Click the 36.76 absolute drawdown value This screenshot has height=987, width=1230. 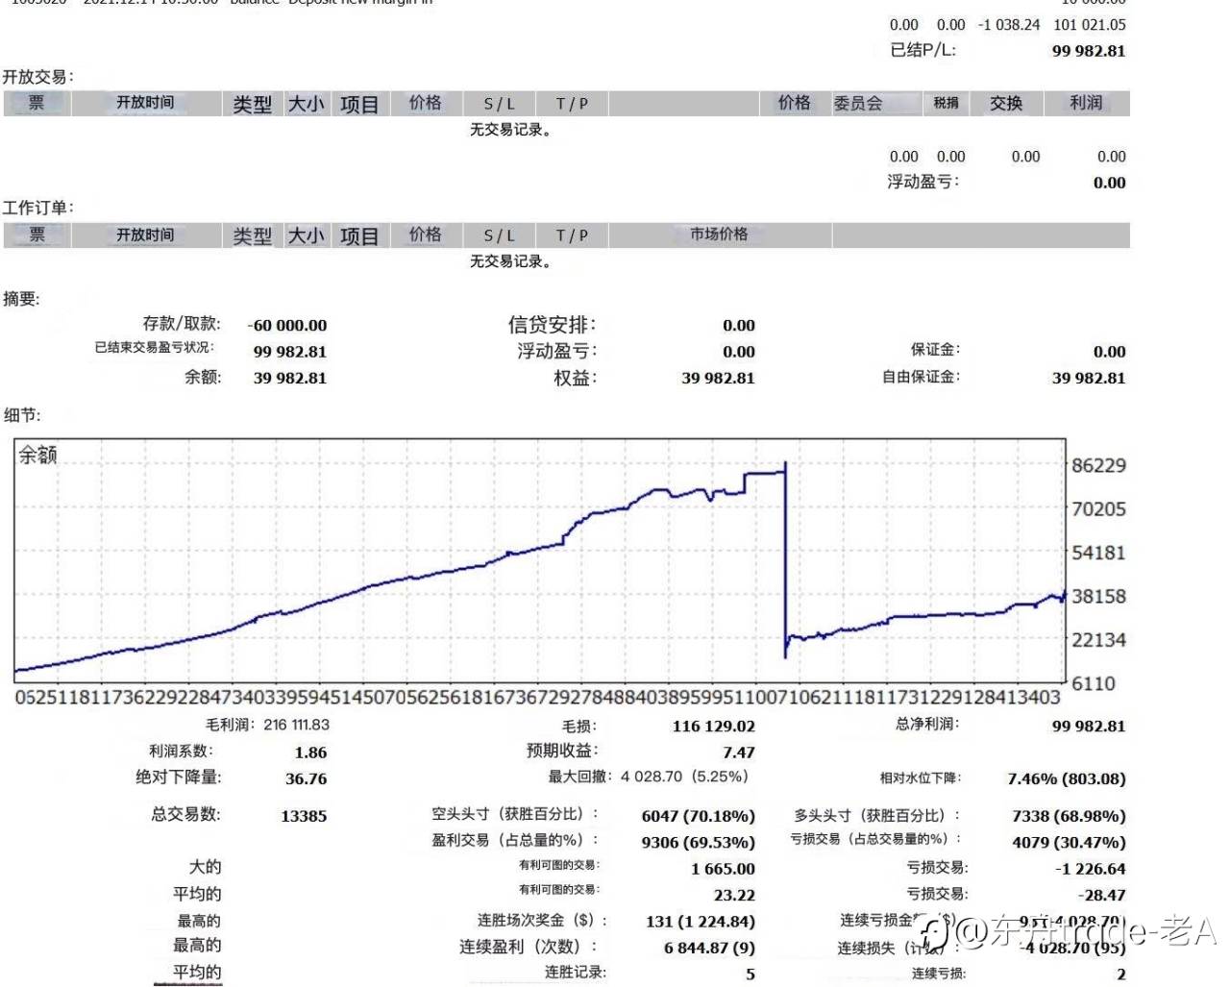306,779
